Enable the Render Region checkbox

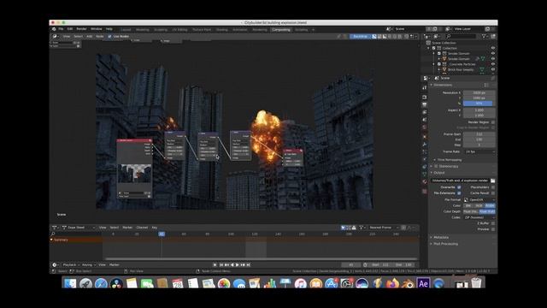coord(493,122)
